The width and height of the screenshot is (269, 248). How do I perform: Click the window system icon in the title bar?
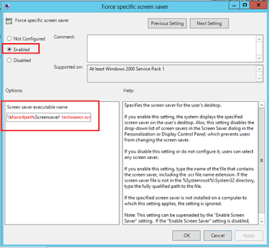(x=7, y=6)
